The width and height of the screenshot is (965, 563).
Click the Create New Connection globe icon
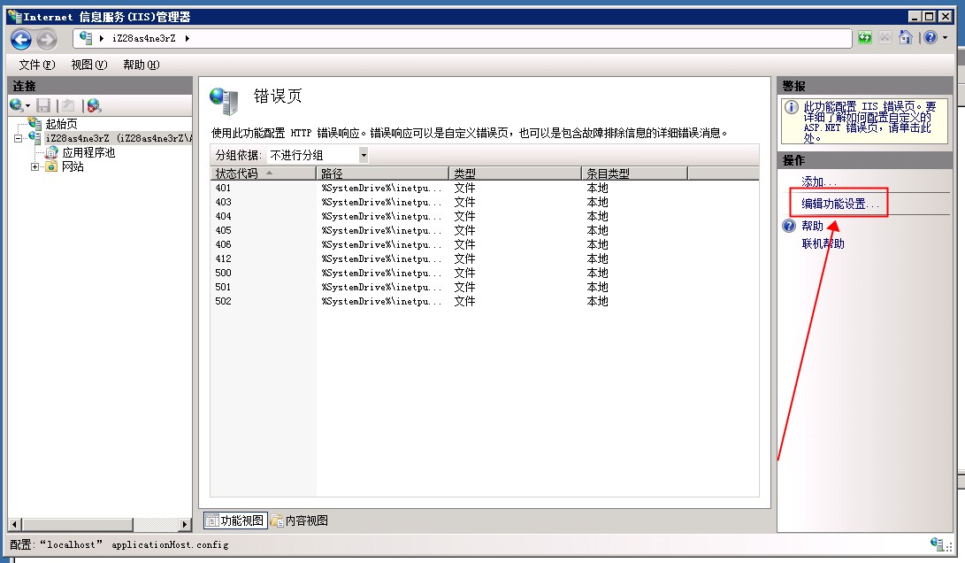pyautogui.click(x=17, y=105)
